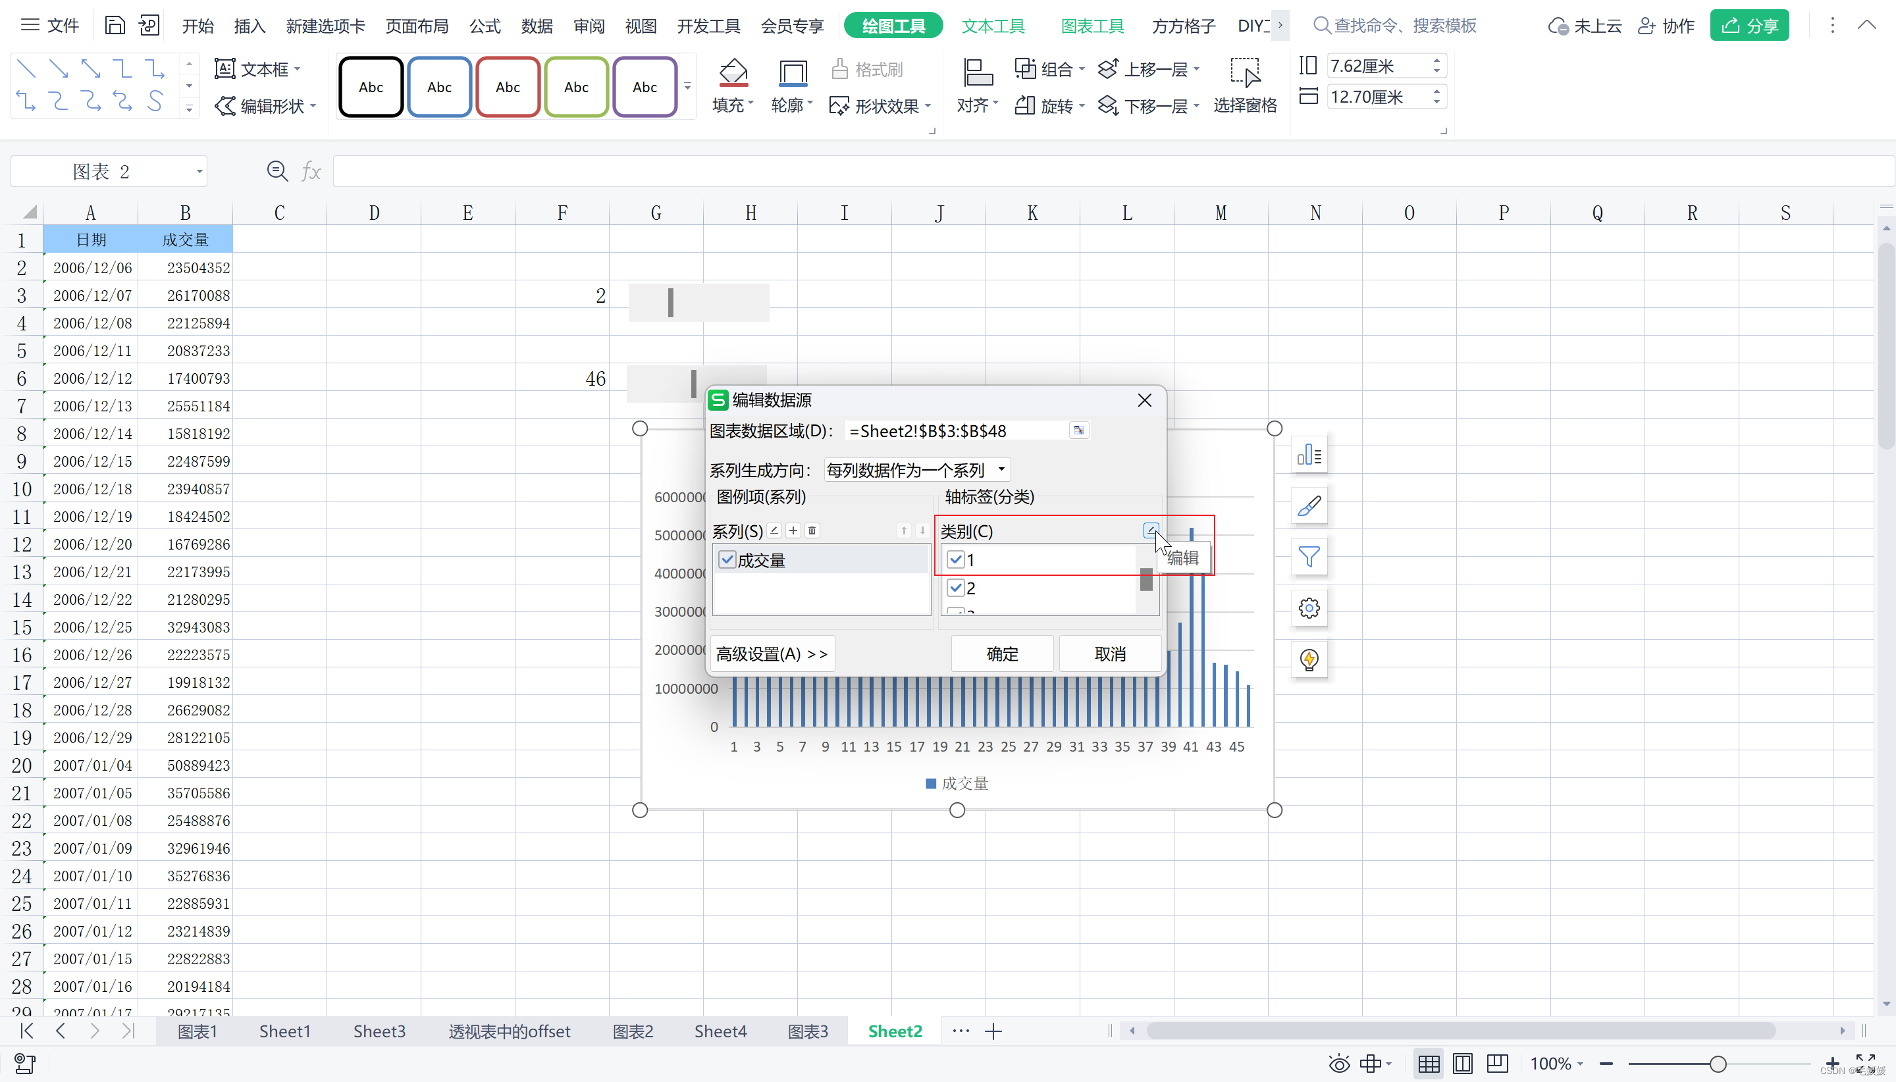Open the 文件 menu
Viewport: 1896px width, 1082px height.
(49, 26)
